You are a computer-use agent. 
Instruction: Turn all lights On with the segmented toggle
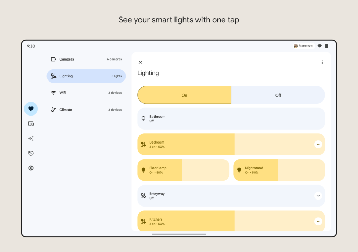[x=184, y=95]
